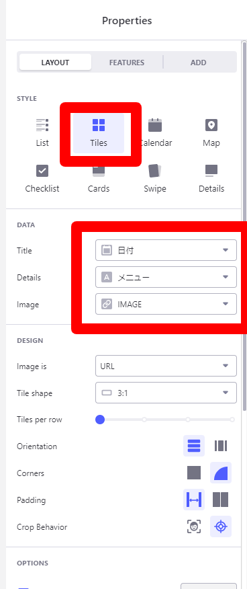Image resolution: width=247 pixels, height=589 pixels.
Task: Select the List style icon
Action: [x=42, y=133]
